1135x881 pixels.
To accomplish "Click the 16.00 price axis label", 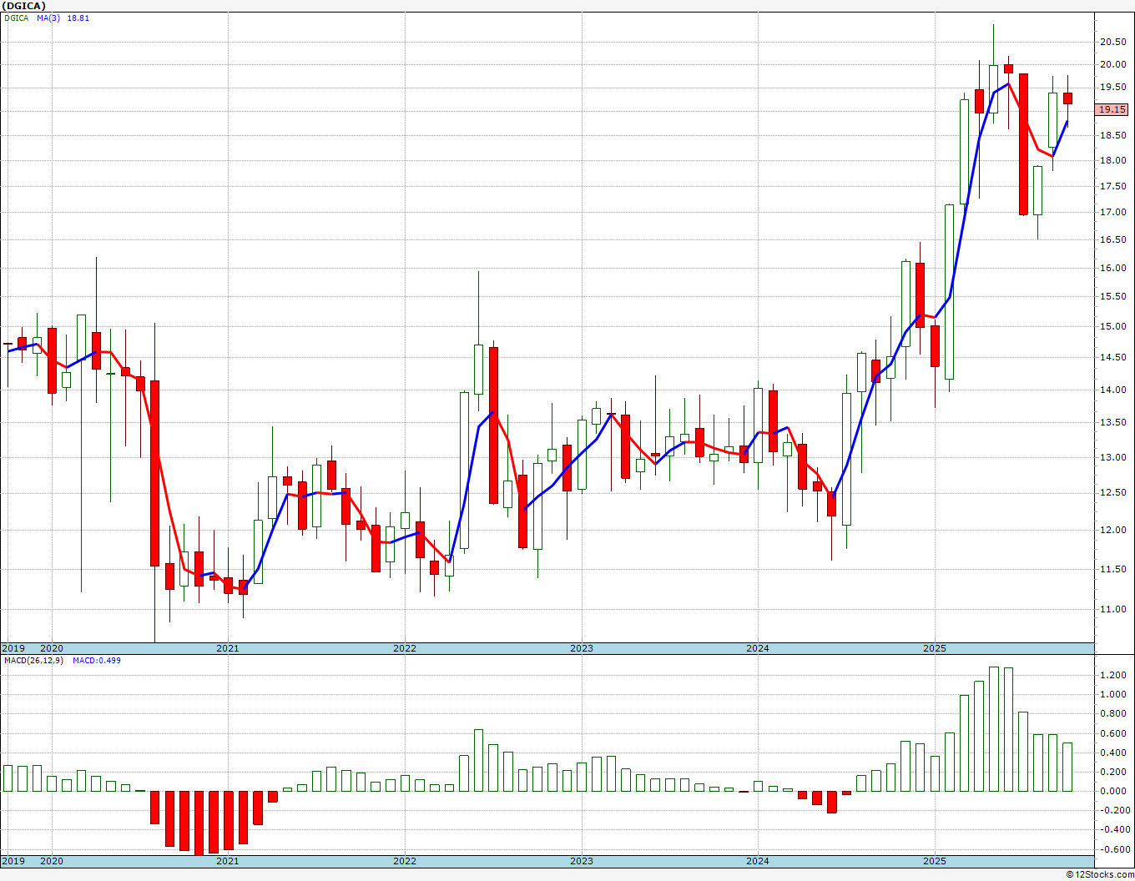I will 1112,269.
